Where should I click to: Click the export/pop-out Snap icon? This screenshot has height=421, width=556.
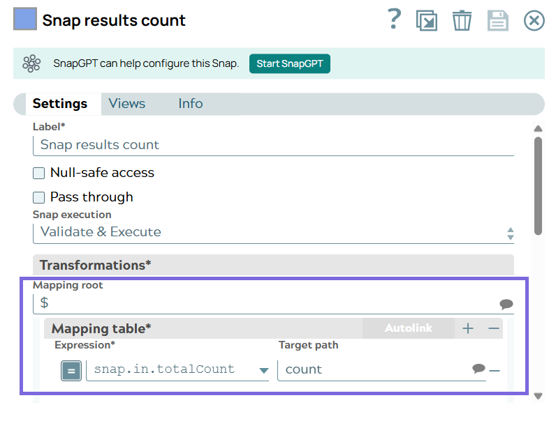tap(427, 20)
